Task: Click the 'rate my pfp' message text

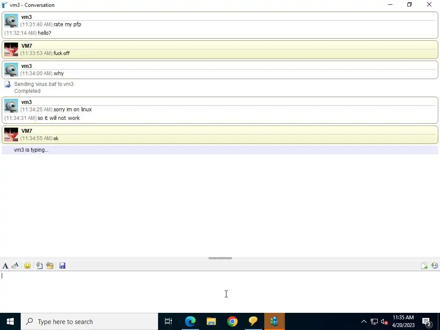Action: [67, 24]
